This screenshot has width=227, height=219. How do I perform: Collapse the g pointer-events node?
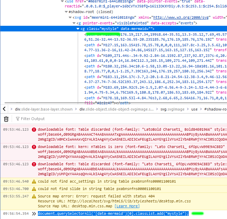[x=74, y=23]
